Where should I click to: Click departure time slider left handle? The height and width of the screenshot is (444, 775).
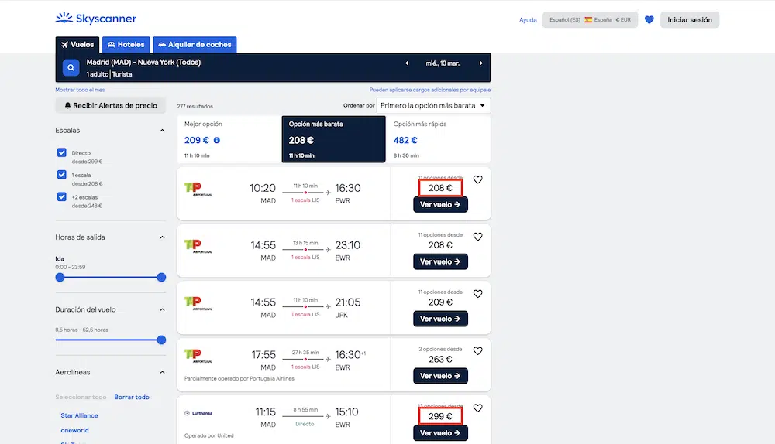click(60, 277)
